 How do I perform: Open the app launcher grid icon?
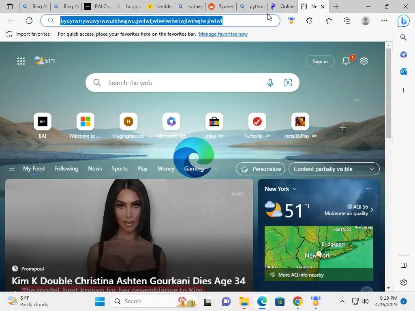pos(21,61)
